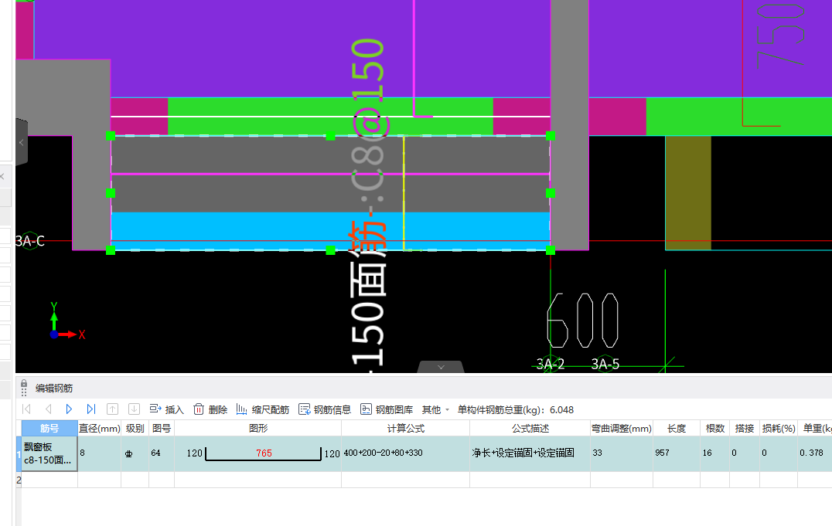832x526 pixels.
Task: Click axis label 3A-C on drawing
Action: (x=29, y=241)
